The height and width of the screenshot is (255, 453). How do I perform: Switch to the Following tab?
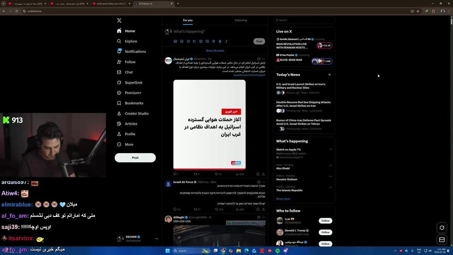[x=241, y=20]
